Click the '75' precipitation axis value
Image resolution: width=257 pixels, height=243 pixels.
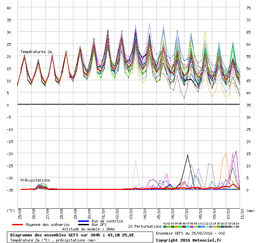[248, 8]
